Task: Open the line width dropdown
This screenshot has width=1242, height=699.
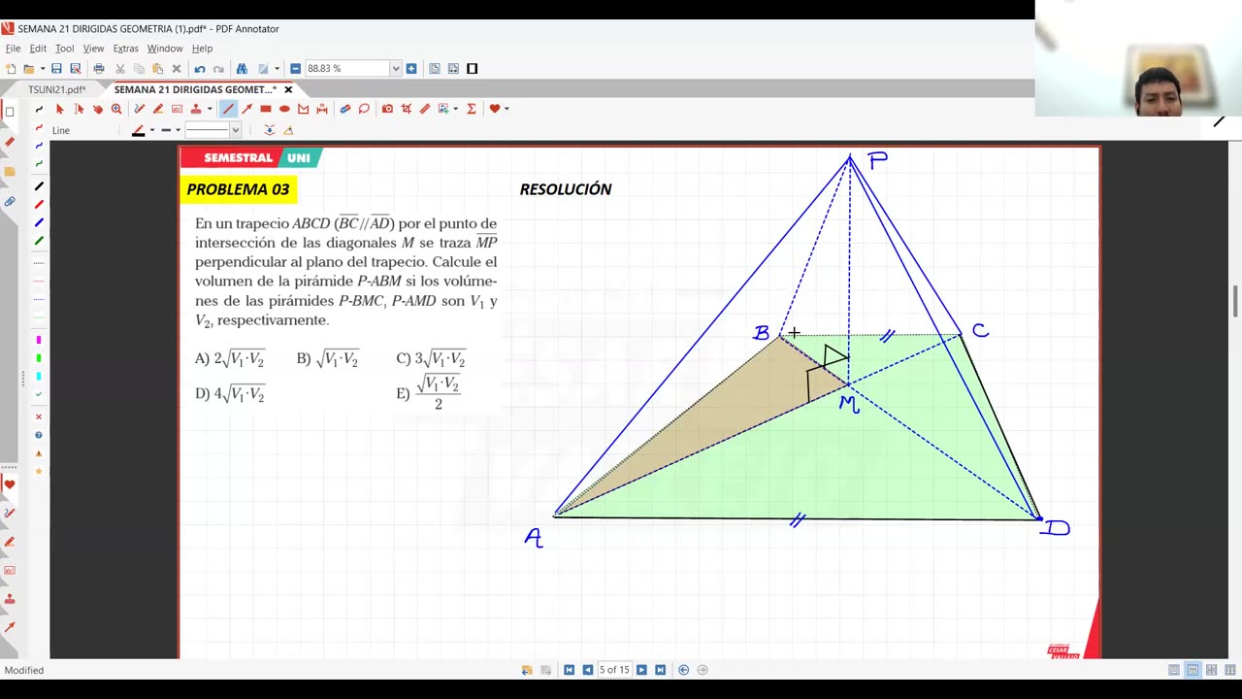Action: tap(178, 130)
